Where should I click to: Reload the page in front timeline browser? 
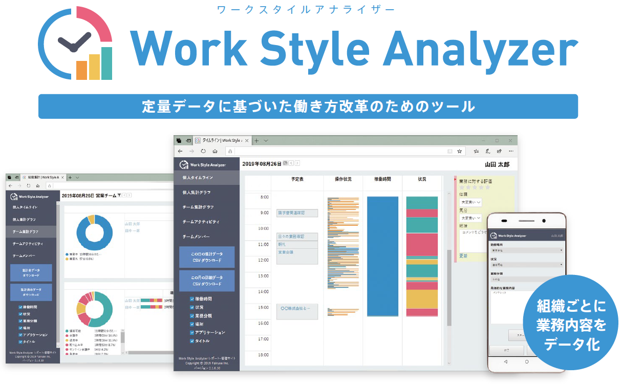203,151
